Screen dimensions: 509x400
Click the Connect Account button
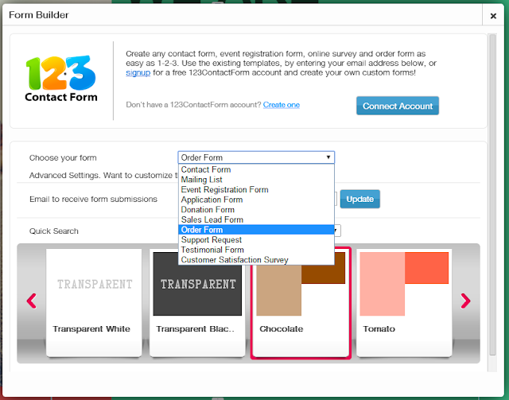[x=398, y=106]
